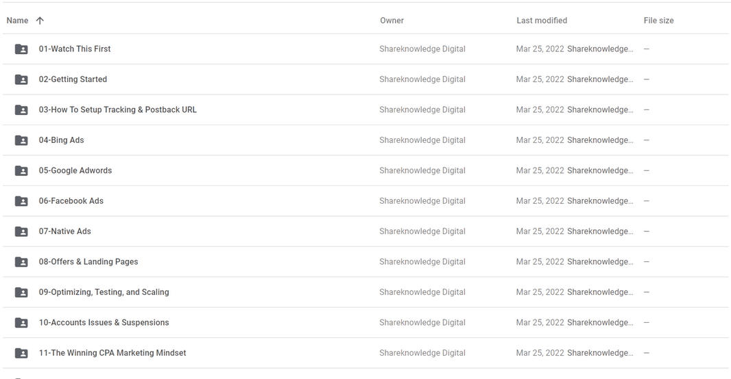
Task: Select folder icon for 08-Offers & Landing Pages
Action: [21, 262]
